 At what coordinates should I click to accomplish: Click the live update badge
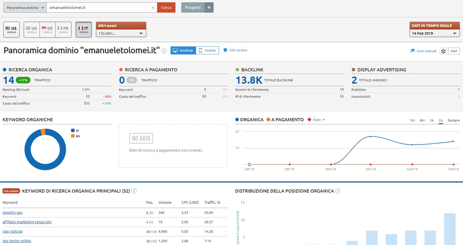pos(11,191)
